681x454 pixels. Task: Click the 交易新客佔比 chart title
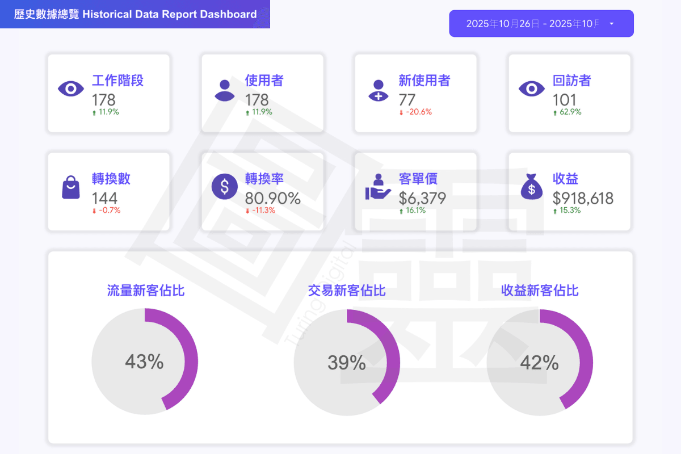[x=347, y=291]
